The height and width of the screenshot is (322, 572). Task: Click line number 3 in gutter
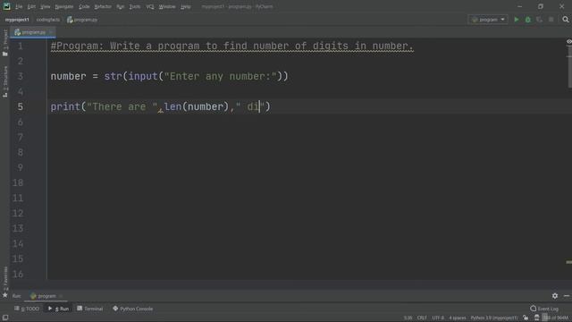click(x=20, y=76)
